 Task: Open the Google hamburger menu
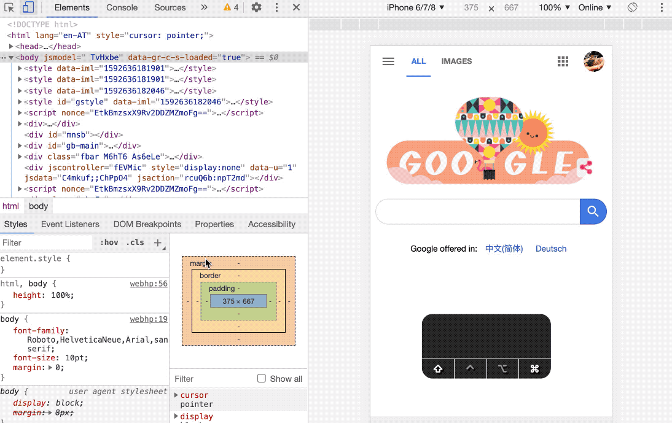[x=388, y=61]
